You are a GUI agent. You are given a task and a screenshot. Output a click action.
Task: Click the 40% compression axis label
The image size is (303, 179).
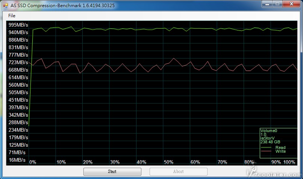[x=141, y=162]
